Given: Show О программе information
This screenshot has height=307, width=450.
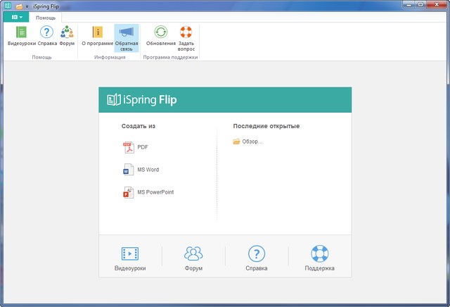Looking at the screenshot, I should click(x=98, y=36).
